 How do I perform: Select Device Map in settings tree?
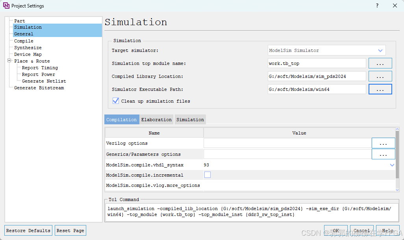pos(28,54)
